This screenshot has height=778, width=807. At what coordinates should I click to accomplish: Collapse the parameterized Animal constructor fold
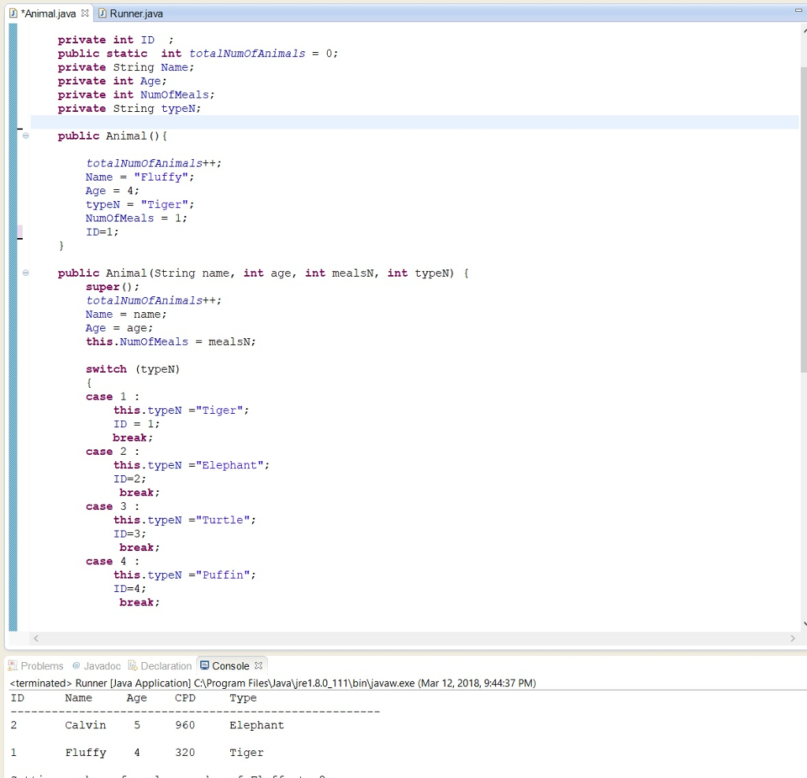pos(25,274)
